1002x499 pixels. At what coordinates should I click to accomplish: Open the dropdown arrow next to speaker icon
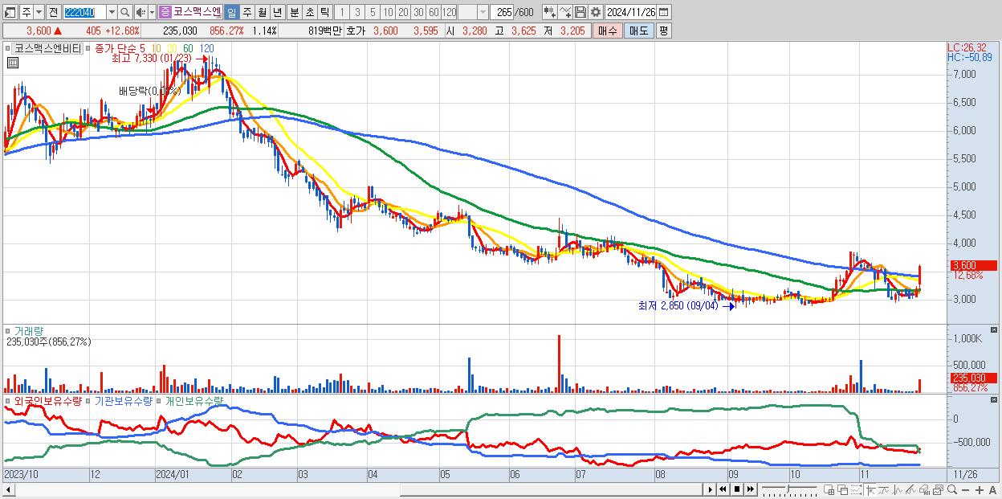point(152,12)
